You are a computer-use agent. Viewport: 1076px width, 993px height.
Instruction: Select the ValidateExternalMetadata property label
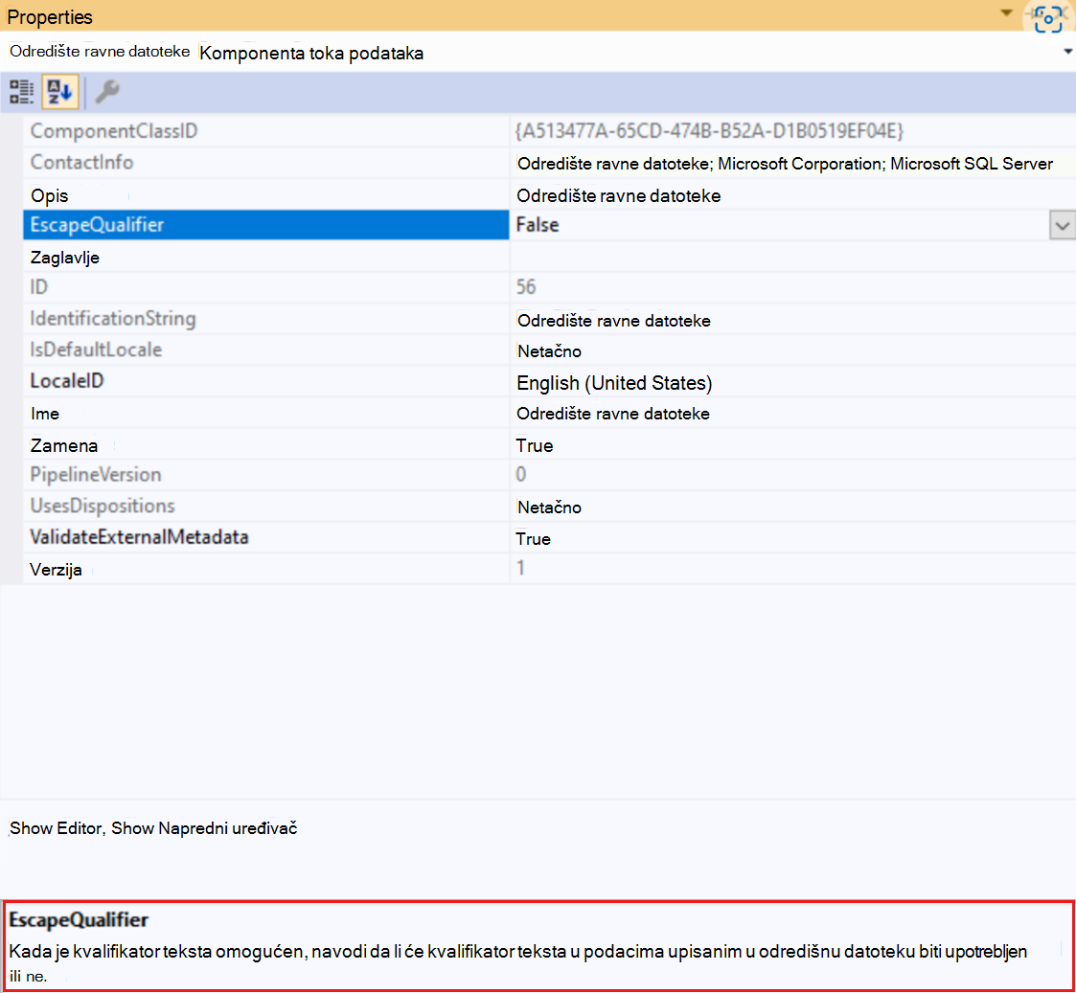click(x=139, y=537)
